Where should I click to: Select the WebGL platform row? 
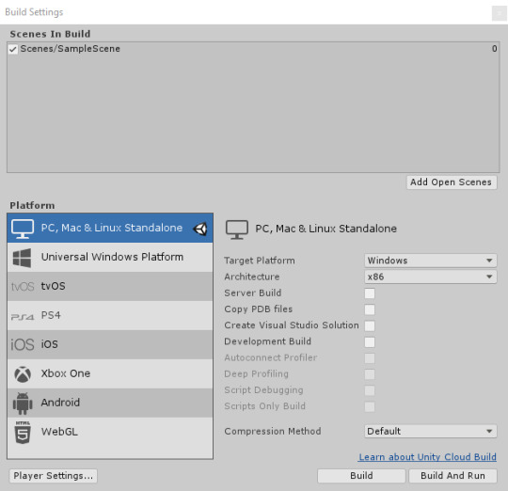point(110,432)
